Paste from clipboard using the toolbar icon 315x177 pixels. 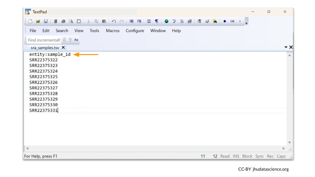(x=104, y=21)
